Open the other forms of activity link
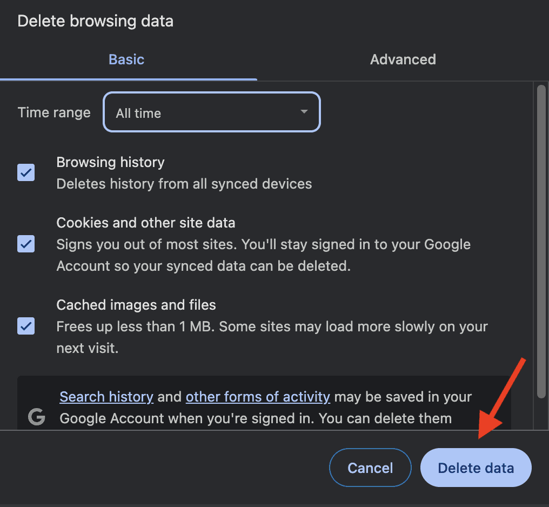 pyautogui.click(x=258, y=397)
